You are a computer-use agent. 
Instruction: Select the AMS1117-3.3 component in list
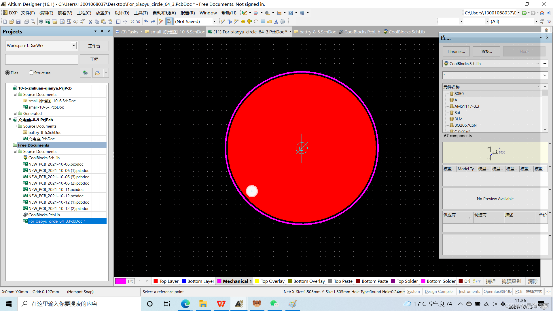point(467,106)
